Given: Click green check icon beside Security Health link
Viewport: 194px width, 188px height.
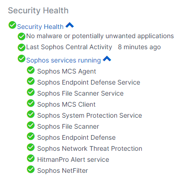Looking at the screenshot, I should click(12, 25).
